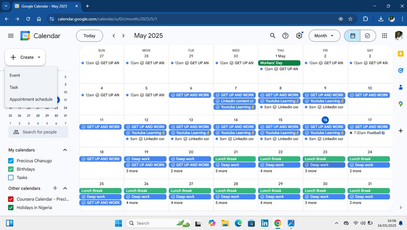Open the main menu hamburger icon
The width and height of the screenshot is (407, 230).
[x=11, y=36]
